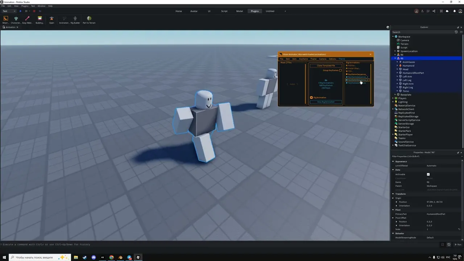The height and width of the screenshot is (261, 464).
Task: Open the Test mode dropdown
Action: pos(9,11)
